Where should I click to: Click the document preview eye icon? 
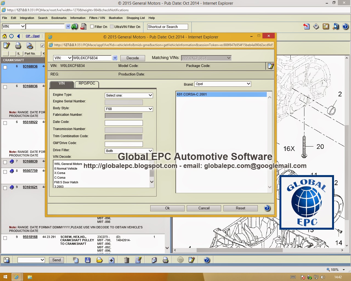pyautogui.click(x=30, y=46)
